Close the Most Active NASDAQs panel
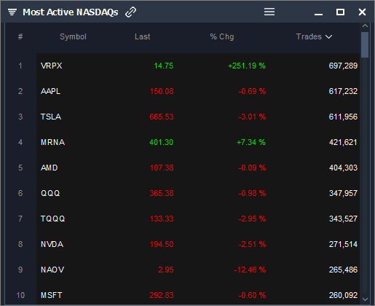Screen dimensions: 375x306 (x=362, y=12)
